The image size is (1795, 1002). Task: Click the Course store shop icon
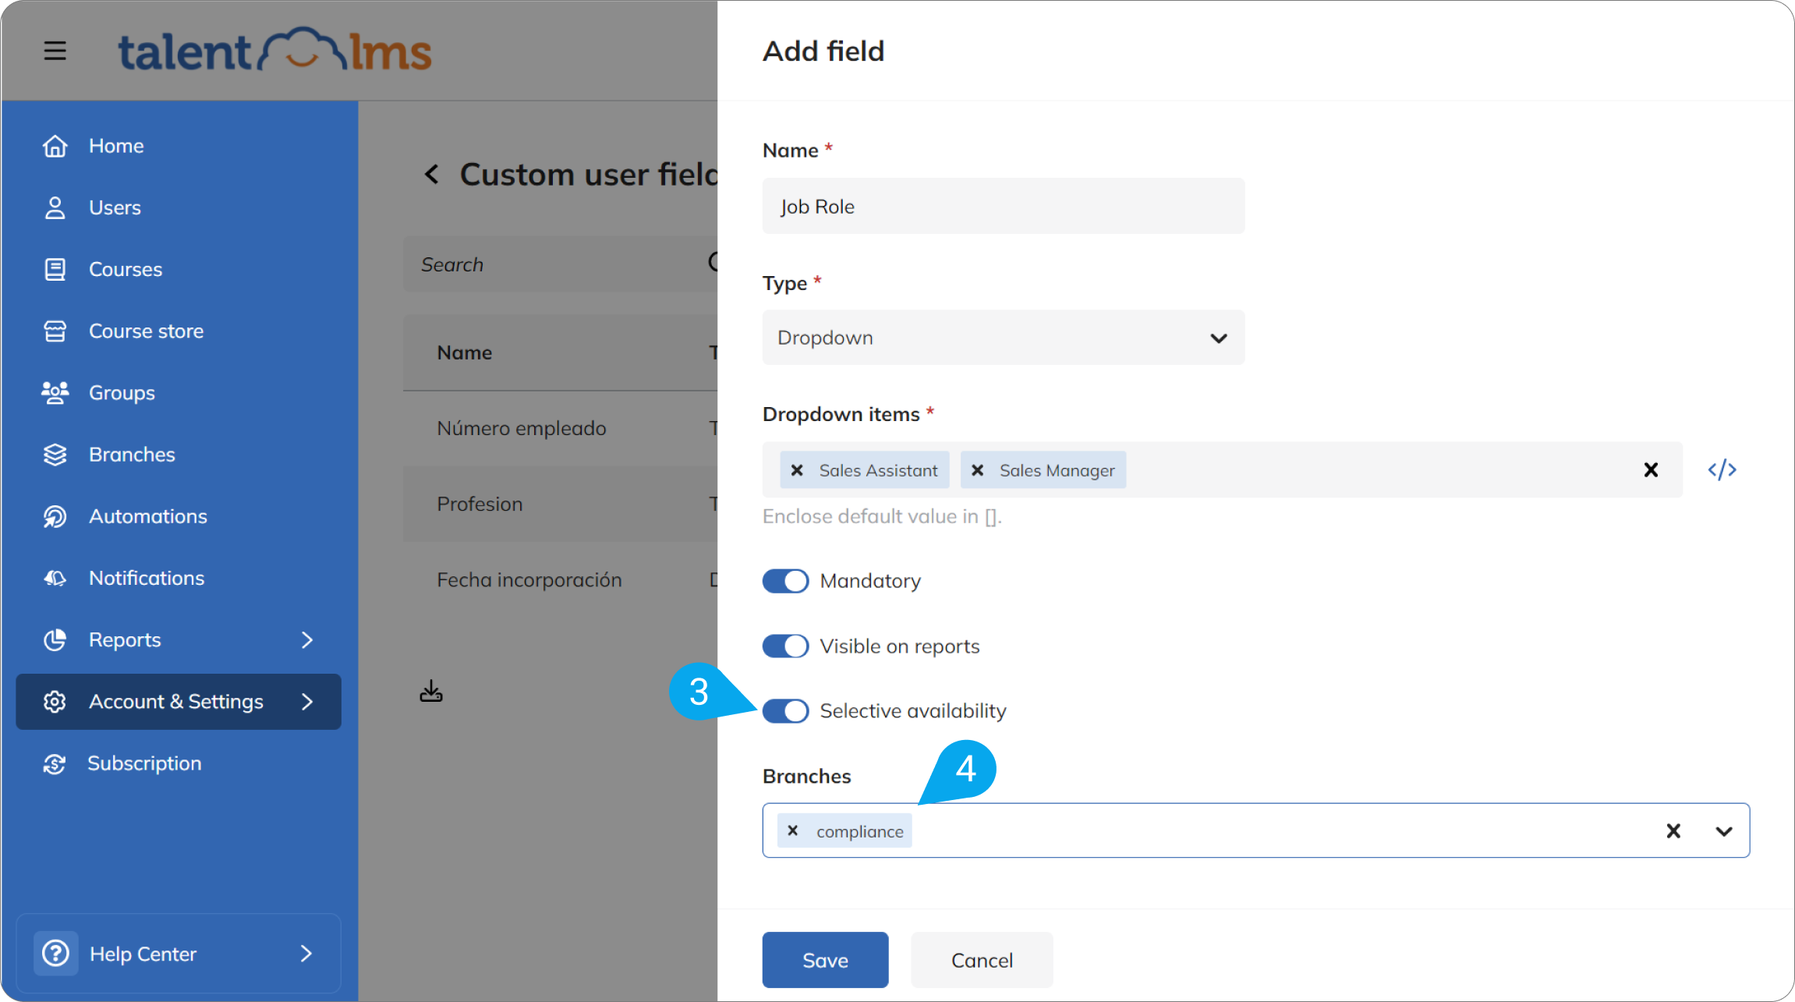point(55,331)
